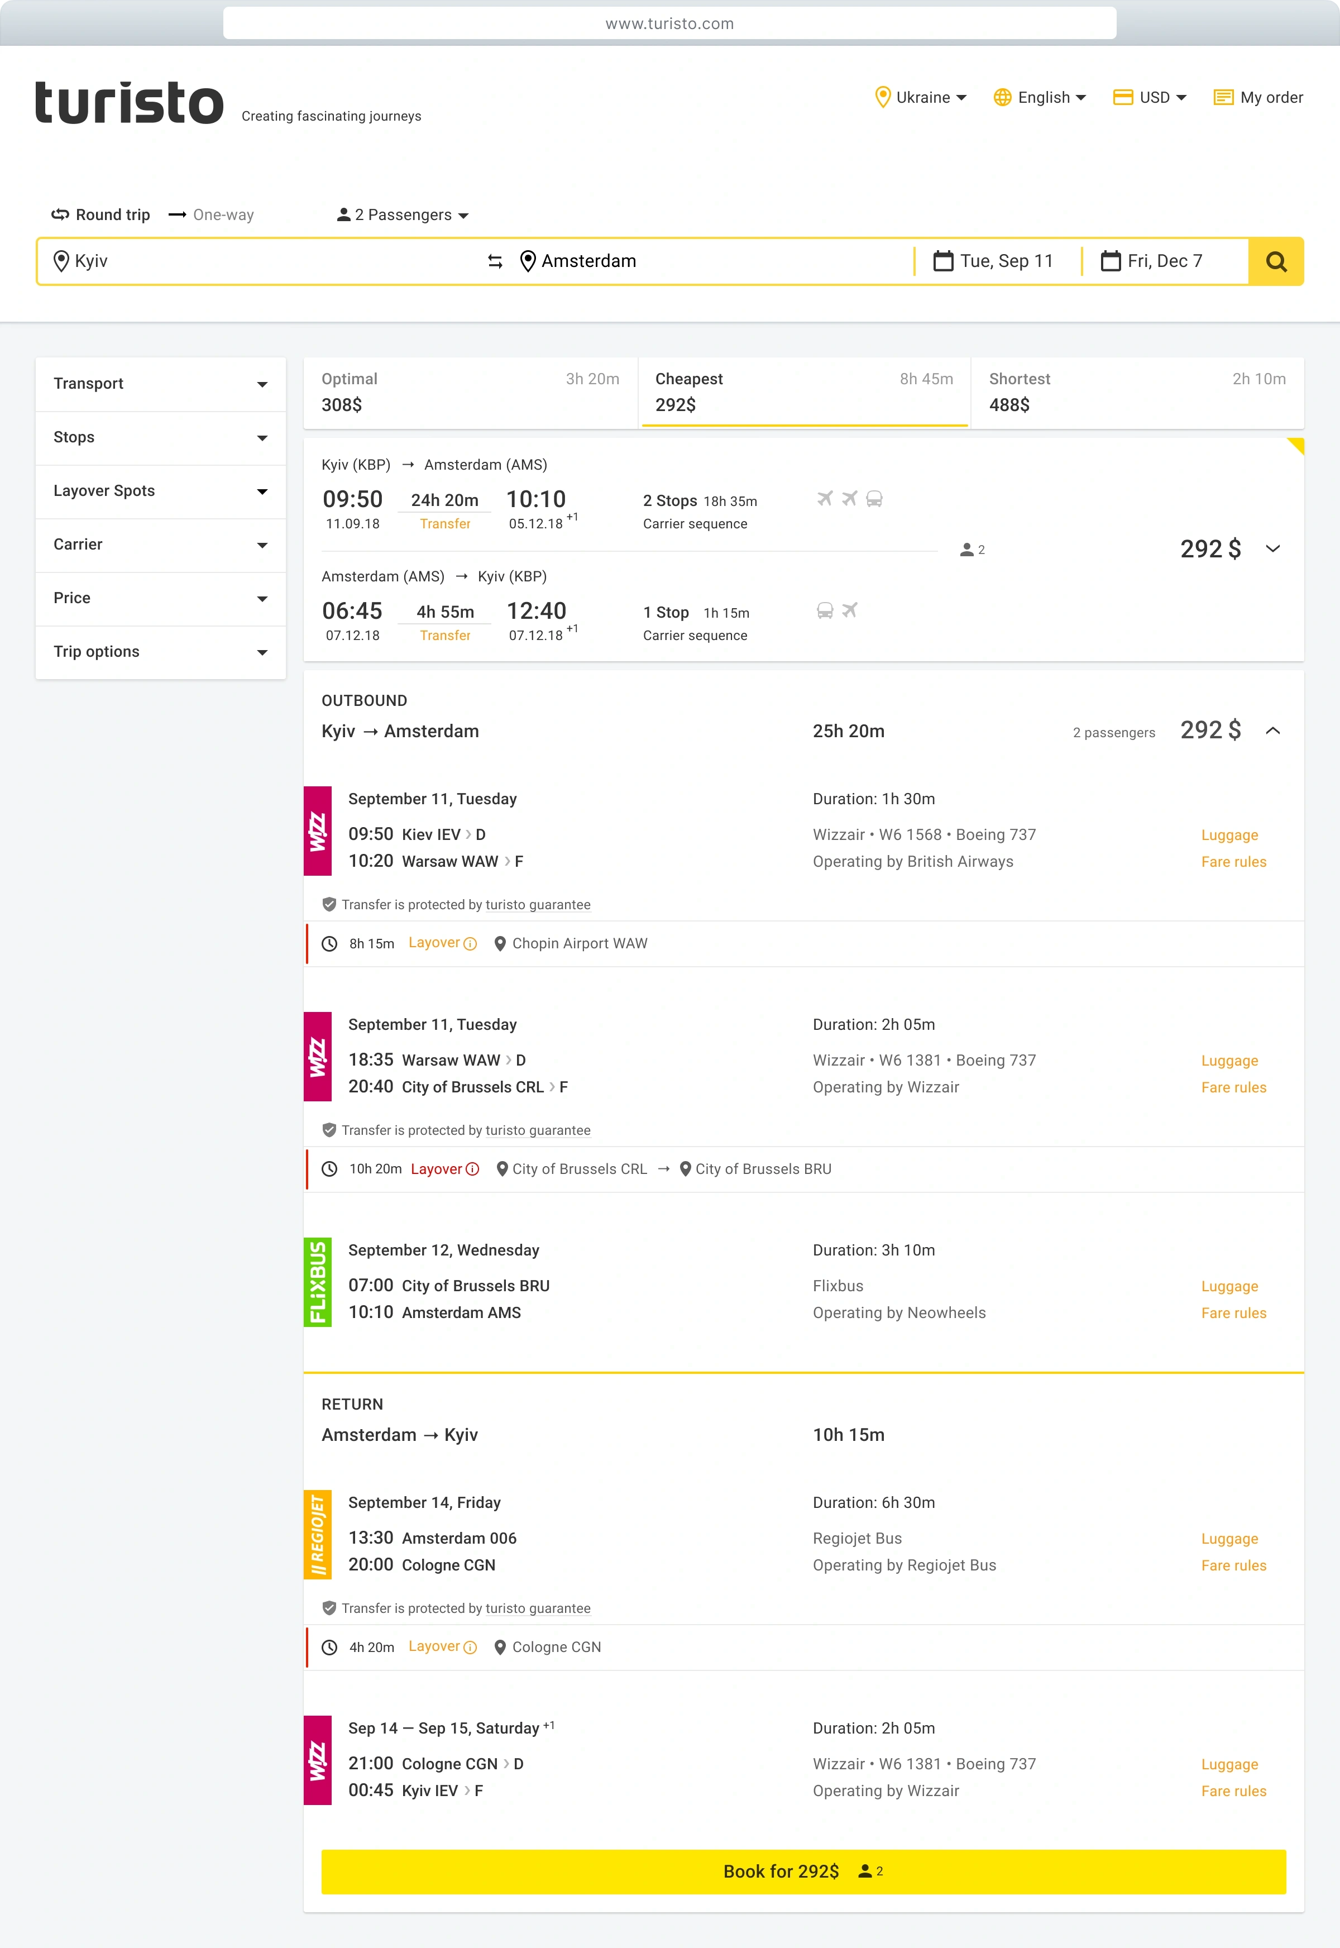Toggle the chevron next to the 292 $ summary card
The width and height of the screenshot is (1340, 1948).
pos(1272,549)
